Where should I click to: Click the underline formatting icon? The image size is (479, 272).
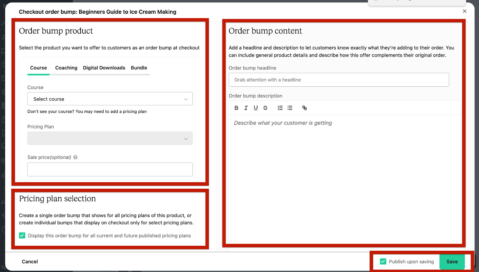pos(256,108)
